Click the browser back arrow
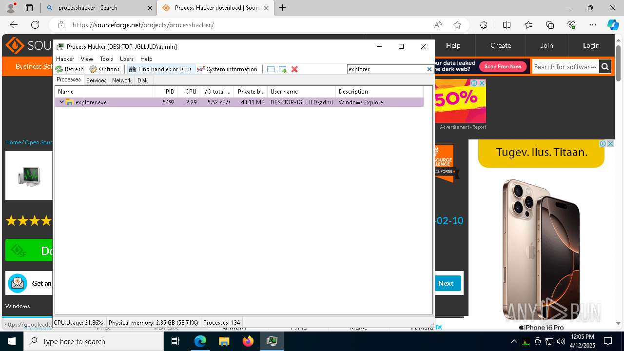Image resolution: width=624 pixels, height=351 pixels. click(x=14, y=25)
